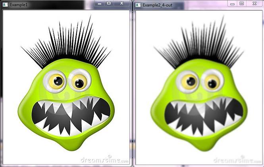Click the Example2_4-out title text
The height and width of the screenshot is (167, 264).
(x=158, y=5)
